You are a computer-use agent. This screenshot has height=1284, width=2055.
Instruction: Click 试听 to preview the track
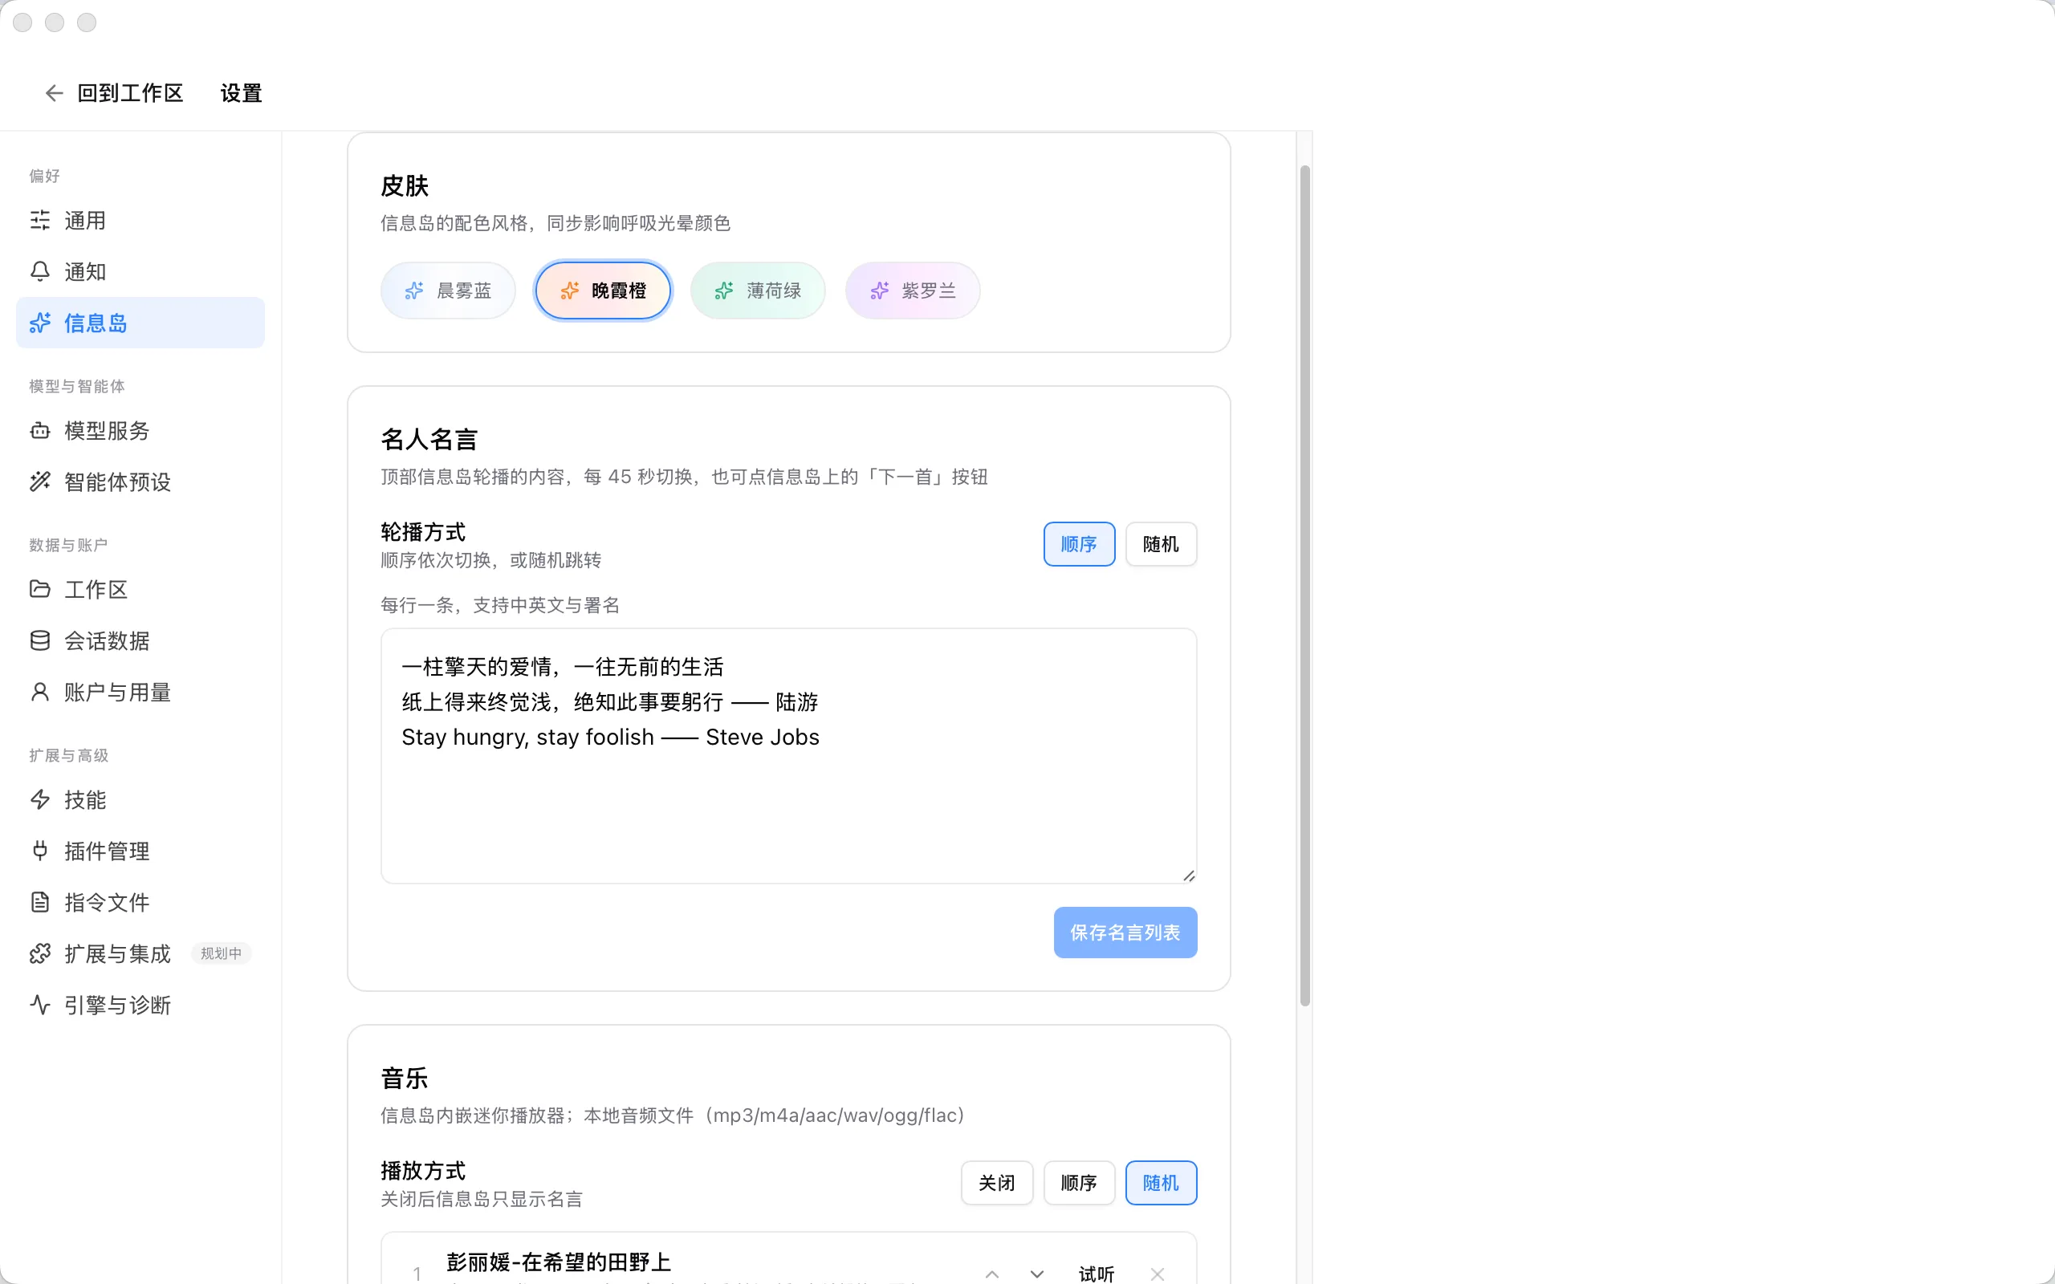1097,1274
